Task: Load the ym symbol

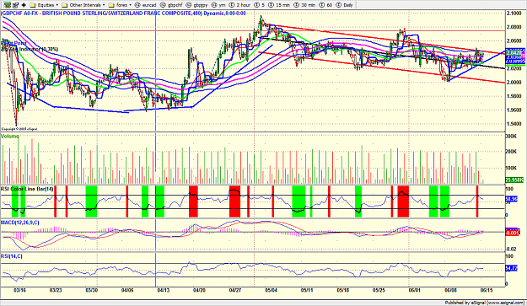Action: click(218, 5)
